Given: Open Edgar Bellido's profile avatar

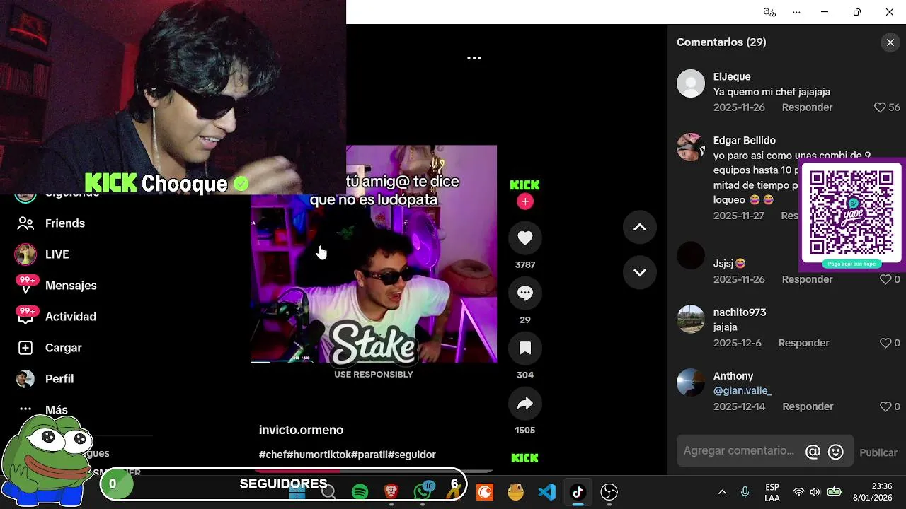Looking at the screenshot, I should coord(691,147).
